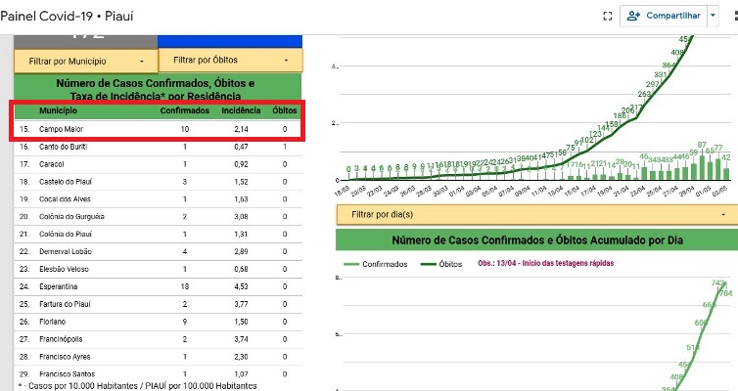This screenshot has height=391, width=738.
Task: Sort table by Incidência column header
Action: tap(241, 110)
